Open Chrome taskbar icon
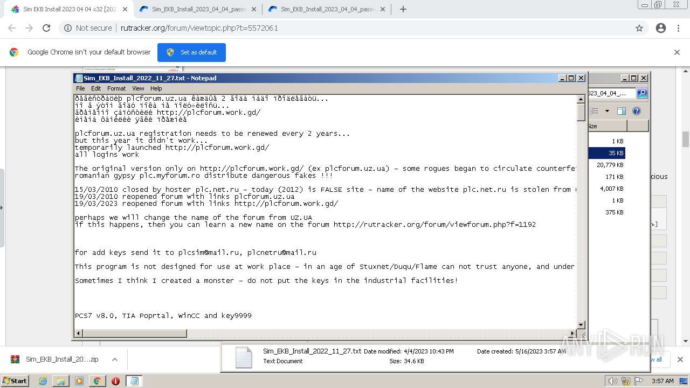Image resolution: width=690 pixels, height=388 pixels. pyautogui.click(x=97, y=381)
